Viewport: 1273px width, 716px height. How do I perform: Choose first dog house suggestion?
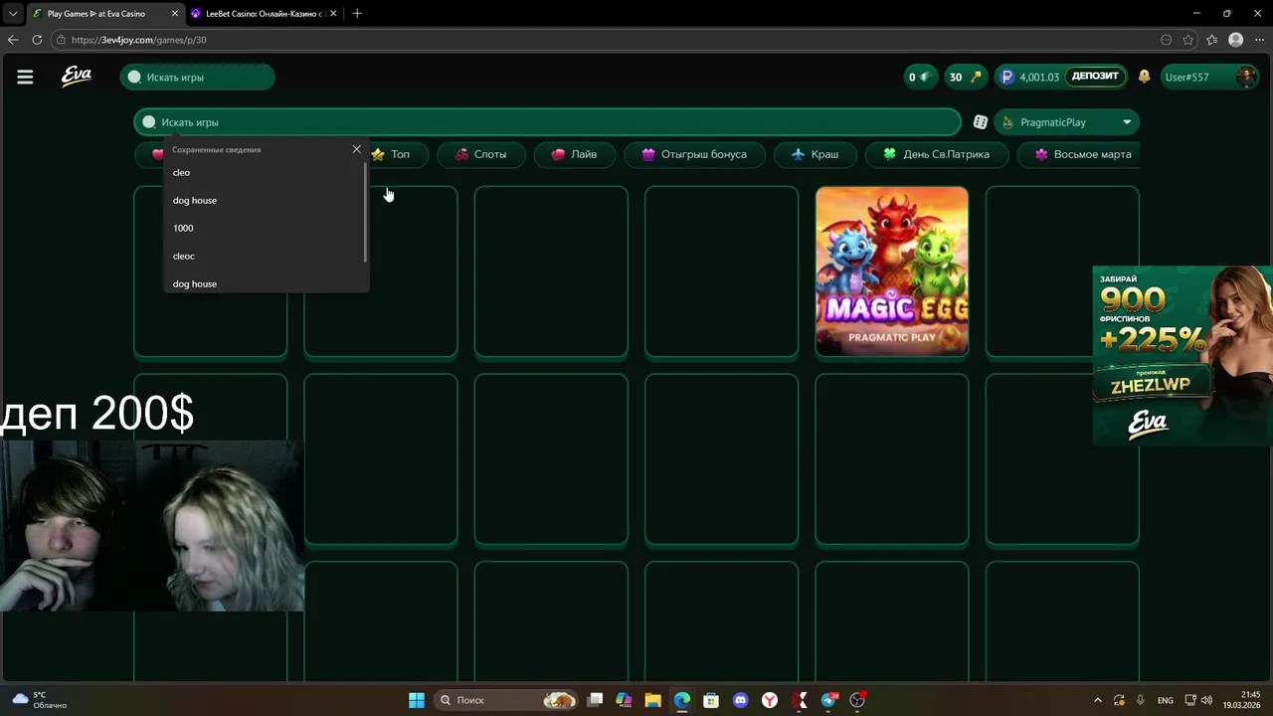[x=265, y=200]
